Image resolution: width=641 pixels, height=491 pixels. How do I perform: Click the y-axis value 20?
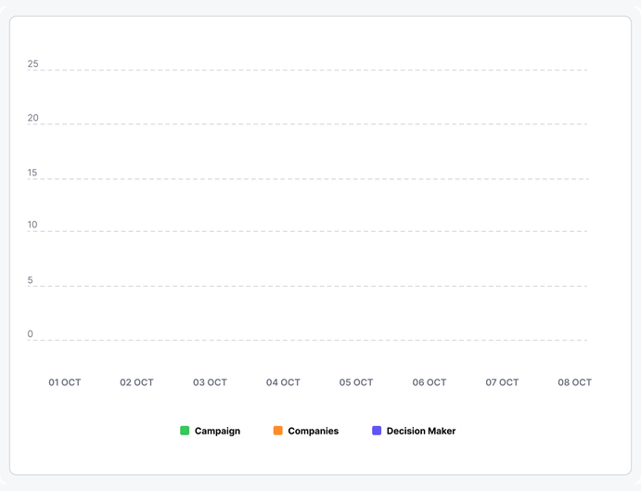tap(32, 118)
